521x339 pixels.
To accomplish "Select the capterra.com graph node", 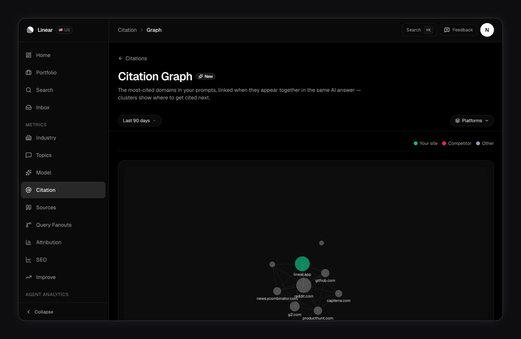I will point(339,294).
